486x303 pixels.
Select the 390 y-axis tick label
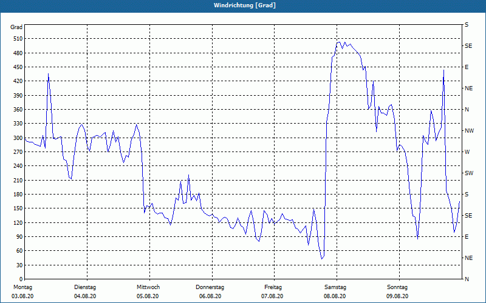[x=18, y=96]
